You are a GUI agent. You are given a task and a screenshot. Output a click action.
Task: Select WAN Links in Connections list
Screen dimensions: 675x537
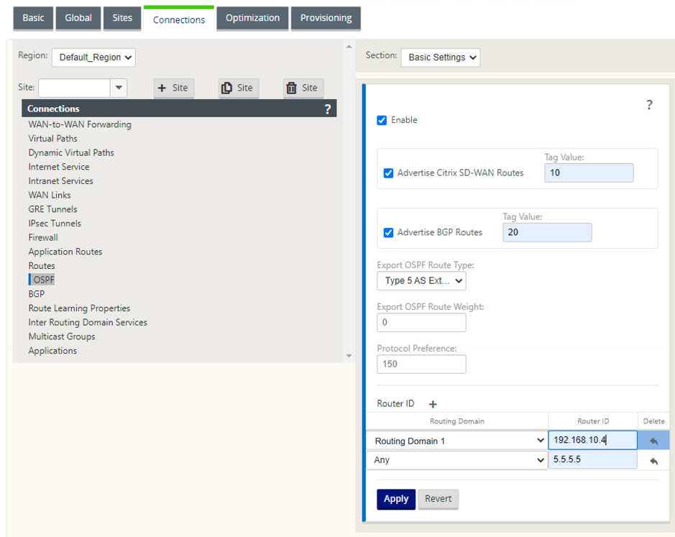(50, 195)
